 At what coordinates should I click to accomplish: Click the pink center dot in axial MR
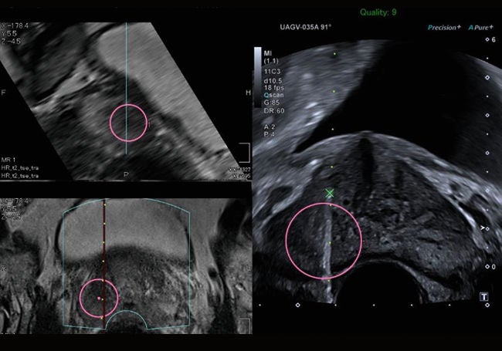99,299
